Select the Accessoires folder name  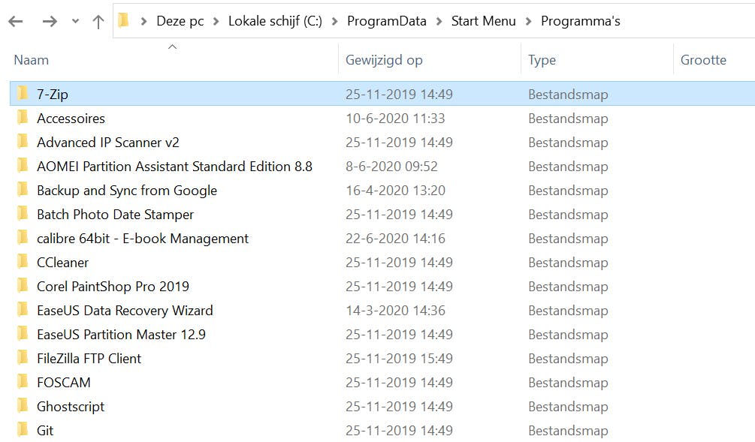click(71, 119)
